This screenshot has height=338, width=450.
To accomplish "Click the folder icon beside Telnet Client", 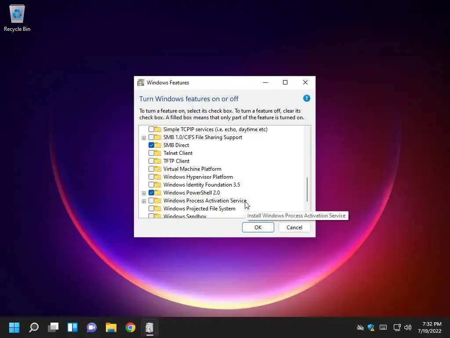I will tap(158, 153).
